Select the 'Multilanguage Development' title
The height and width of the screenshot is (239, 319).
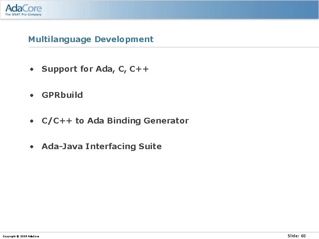coord(91,39)
